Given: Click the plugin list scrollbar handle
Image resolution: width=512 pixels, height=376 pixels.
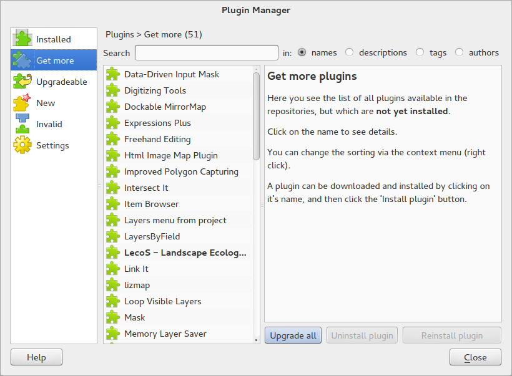Looking at the screenshot, I should [x=256, y=115].
